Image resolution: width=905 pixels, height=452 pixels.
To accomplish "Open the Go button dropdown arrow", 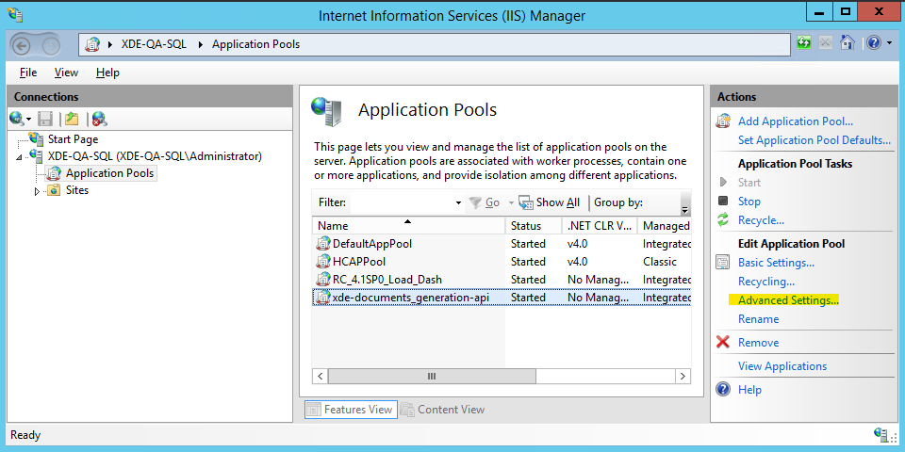I will (x=511, y=203).
